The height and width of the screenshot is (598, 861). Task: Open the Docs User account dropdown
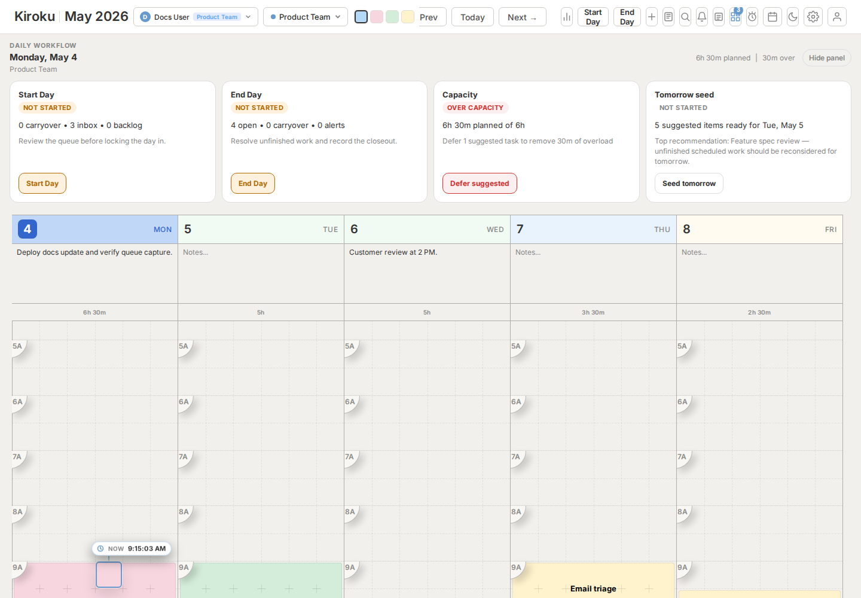(x=196, y=17)
